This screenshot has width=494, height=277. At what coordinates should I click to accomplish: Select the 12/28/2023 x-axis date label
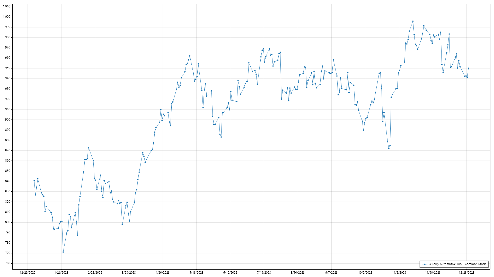(x=466, y=273)
